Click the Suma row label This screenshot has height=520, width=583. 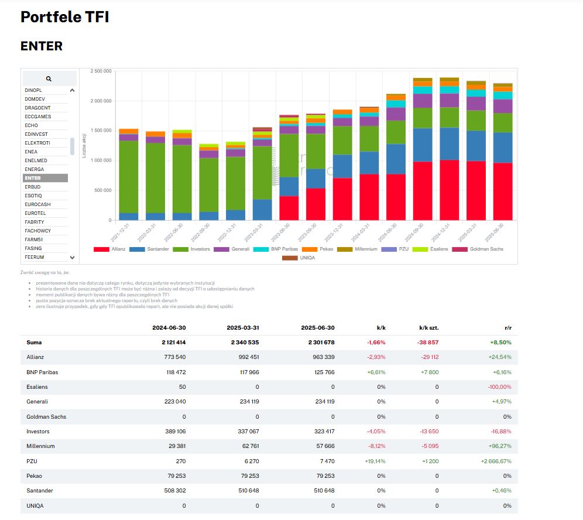click(x=34, y=342)
